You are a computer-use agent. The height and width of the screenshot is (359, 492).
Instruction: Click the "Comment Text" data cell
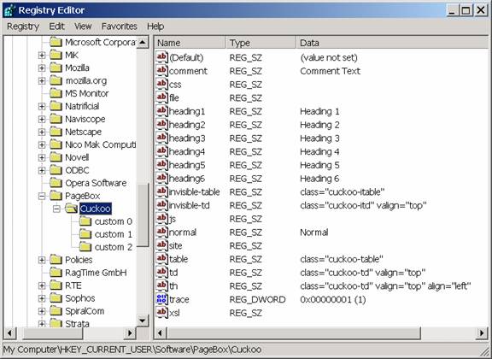tap(330, 71)
